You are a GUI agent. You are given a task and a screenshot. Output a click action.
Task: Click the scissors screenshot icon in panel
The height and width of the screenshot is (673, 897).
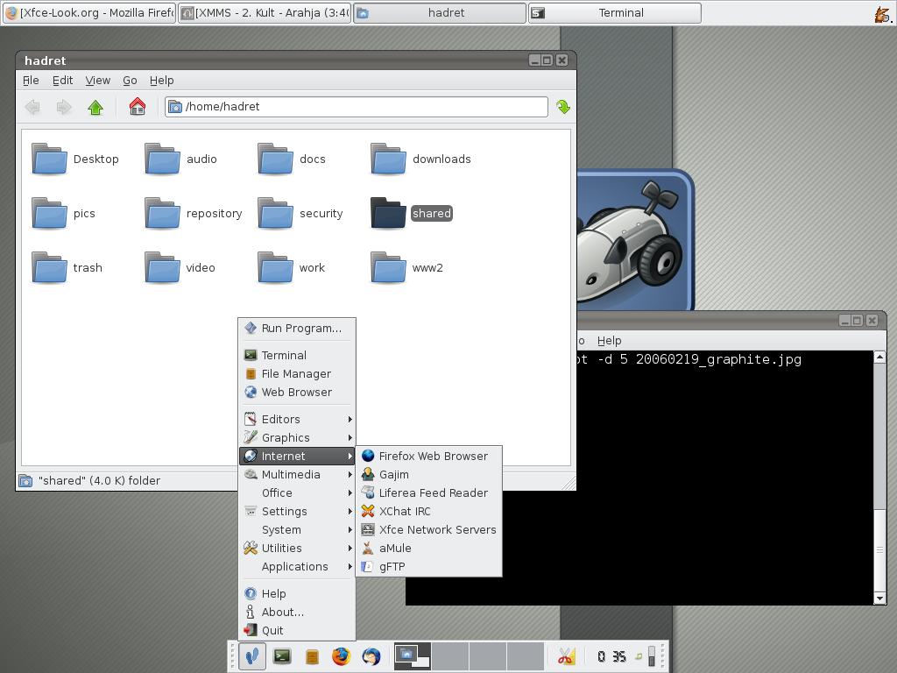pyautogui.click(x=566, y=656)
